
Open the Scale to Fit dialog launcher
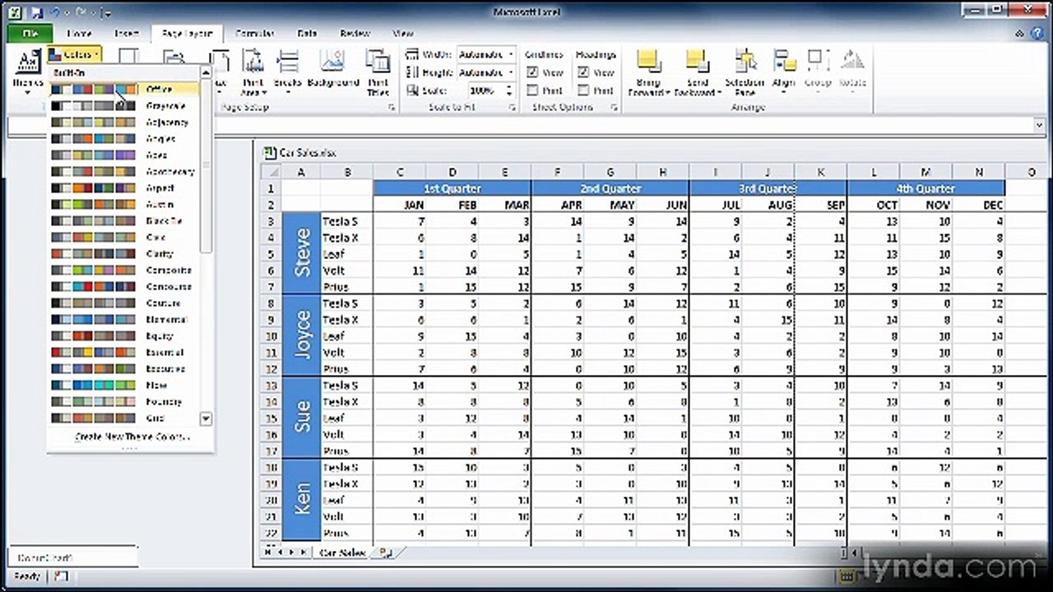(x=512, y=108)
